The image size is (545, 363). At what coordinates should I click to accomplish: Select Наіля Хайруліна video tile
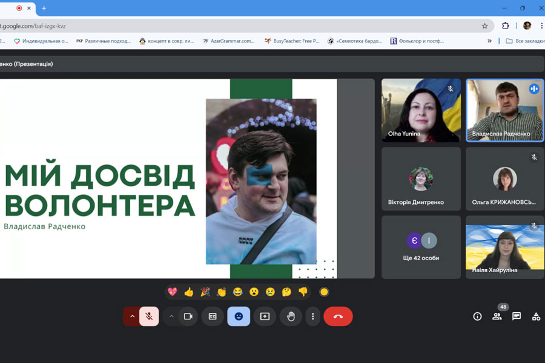point(505,247)
